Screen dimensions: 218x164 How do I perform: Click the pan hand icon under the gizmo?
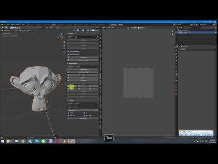[x=64, y=46]
